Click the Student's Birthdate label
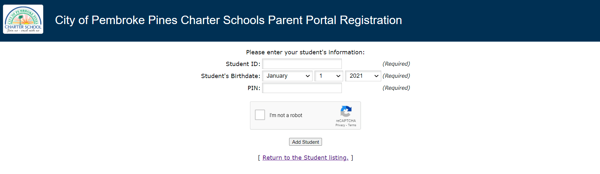Viewport: 600px width, 174px height. 230,76
